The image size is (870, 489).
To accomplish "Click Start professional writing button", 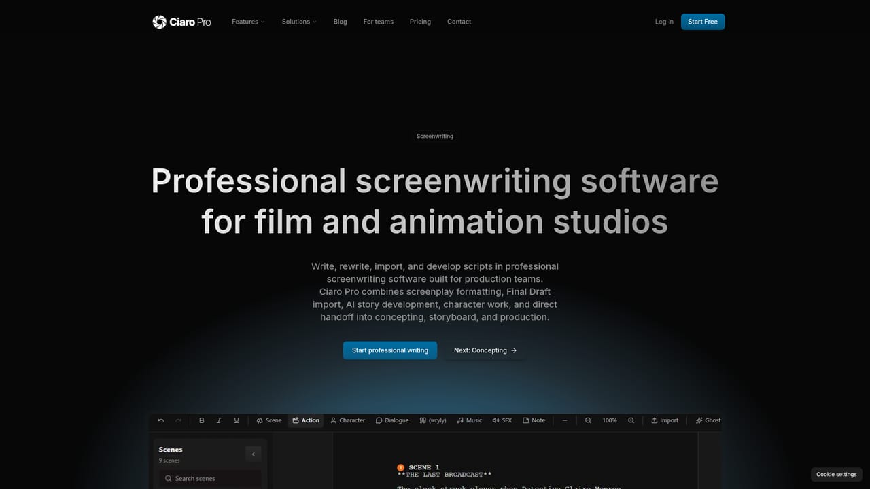I will [390, 350].
